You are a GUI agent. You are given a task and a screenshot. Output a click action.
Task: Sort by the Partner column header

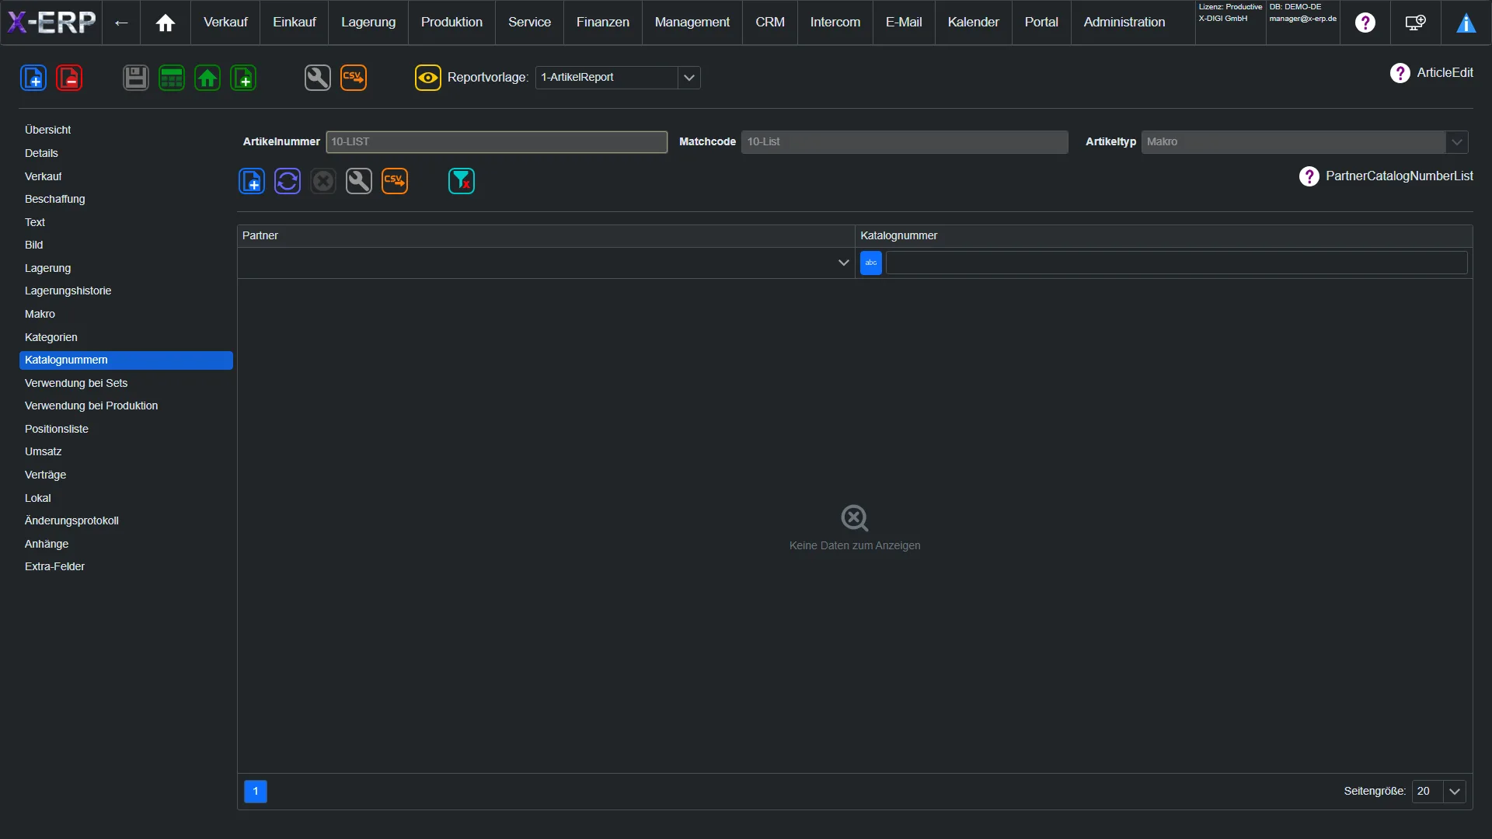point(546,236)
